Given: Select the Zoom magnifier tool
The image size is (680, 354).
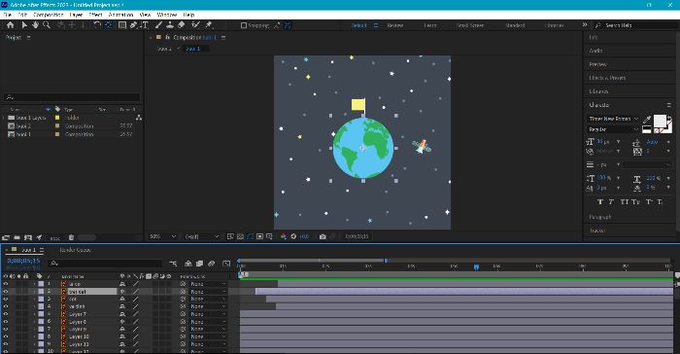Looking at the screenshot, I should click(47, 25).
